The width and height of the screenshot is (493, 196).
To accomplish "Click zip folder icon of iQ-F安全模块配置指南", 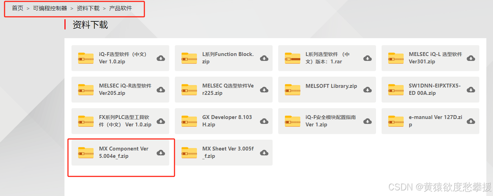I will (293, 121).
